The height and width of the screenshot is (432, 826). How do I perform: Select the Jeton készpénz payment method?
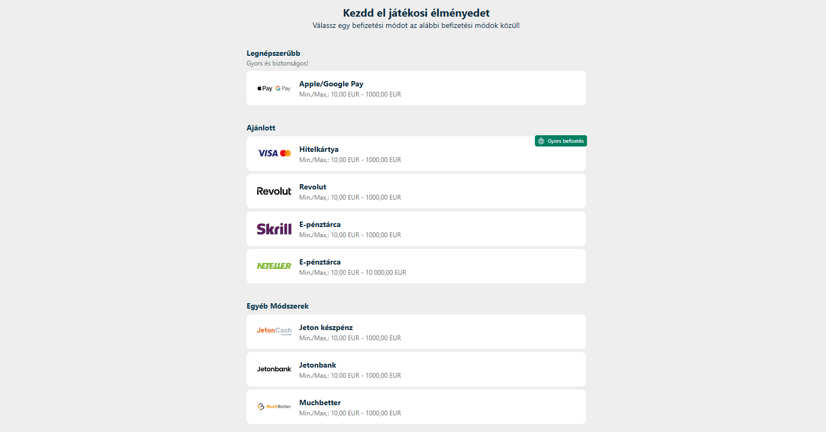pyautogui.click(x=325, y=328)
